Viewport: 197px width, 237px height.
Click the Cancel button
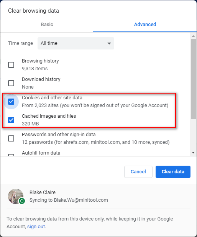pos(138,172)
